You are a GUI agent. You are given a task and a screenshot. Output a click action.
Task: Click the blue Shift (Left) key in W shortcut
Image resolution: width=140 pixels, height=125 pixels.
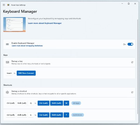pyautogui.click(x=57, y=103)
